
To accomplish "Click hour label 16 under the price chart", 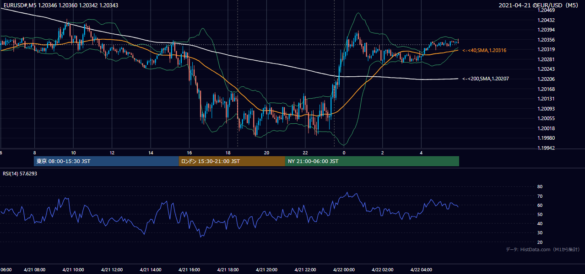I will pyautogui.click(x=189, y=153).
